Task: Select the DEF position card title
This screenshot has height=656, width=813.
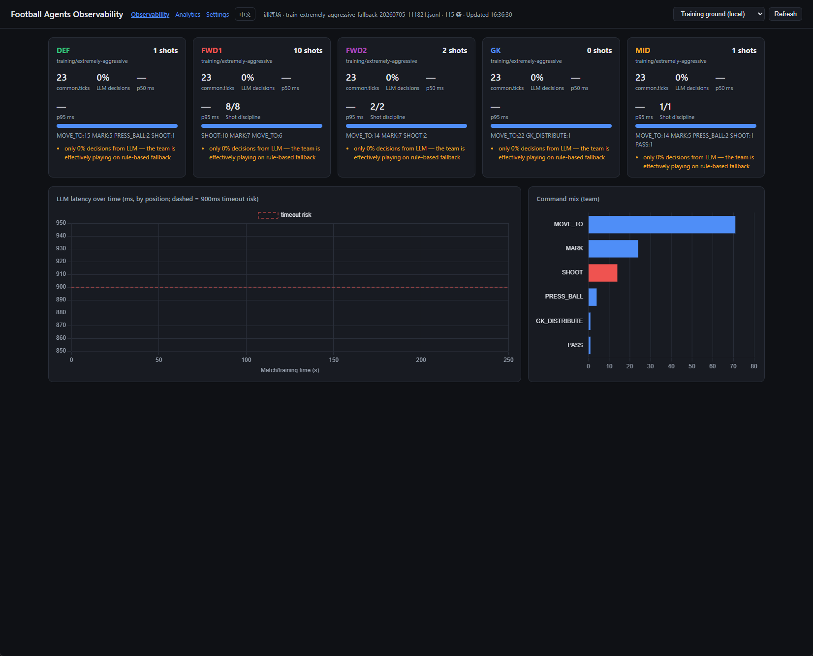Action: (x=63, y=51)
